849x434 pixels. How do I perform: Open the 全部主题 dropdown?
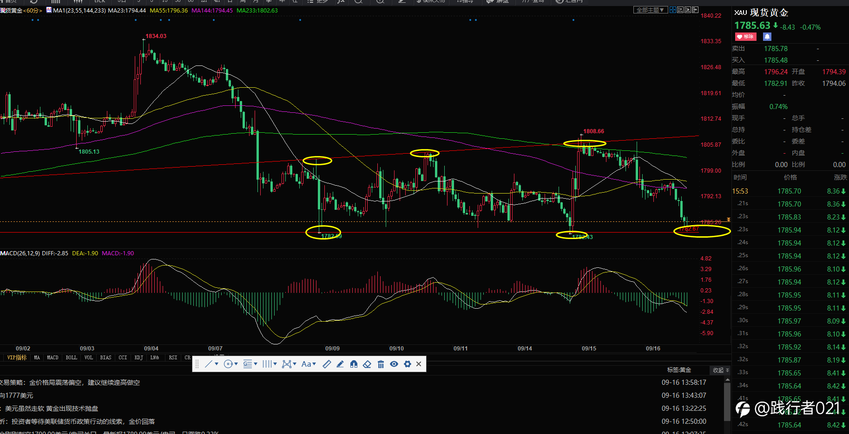[x=651, y=10]
